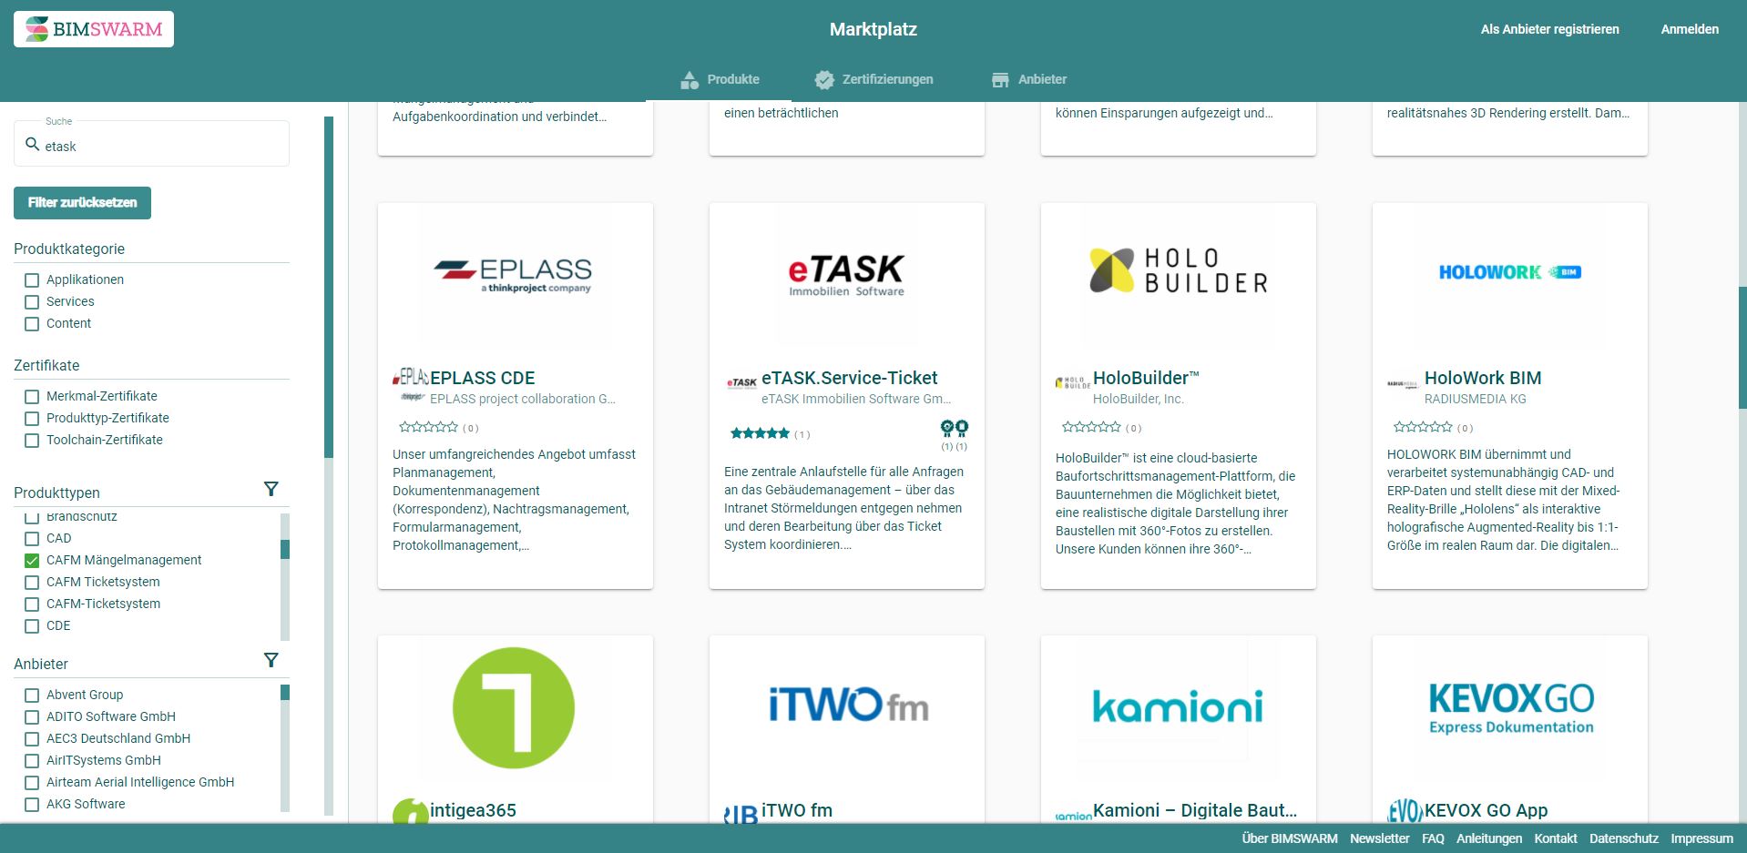
Task: Click Filter zurücksetzen button
Action: (x=82, y=203)
